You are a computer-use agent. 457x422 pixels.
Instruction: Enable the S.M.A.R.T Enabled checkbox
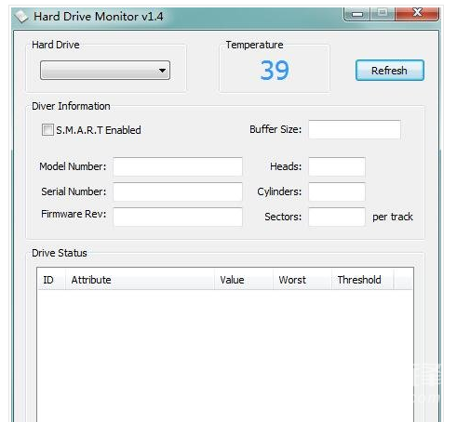(x=47, y=130)
